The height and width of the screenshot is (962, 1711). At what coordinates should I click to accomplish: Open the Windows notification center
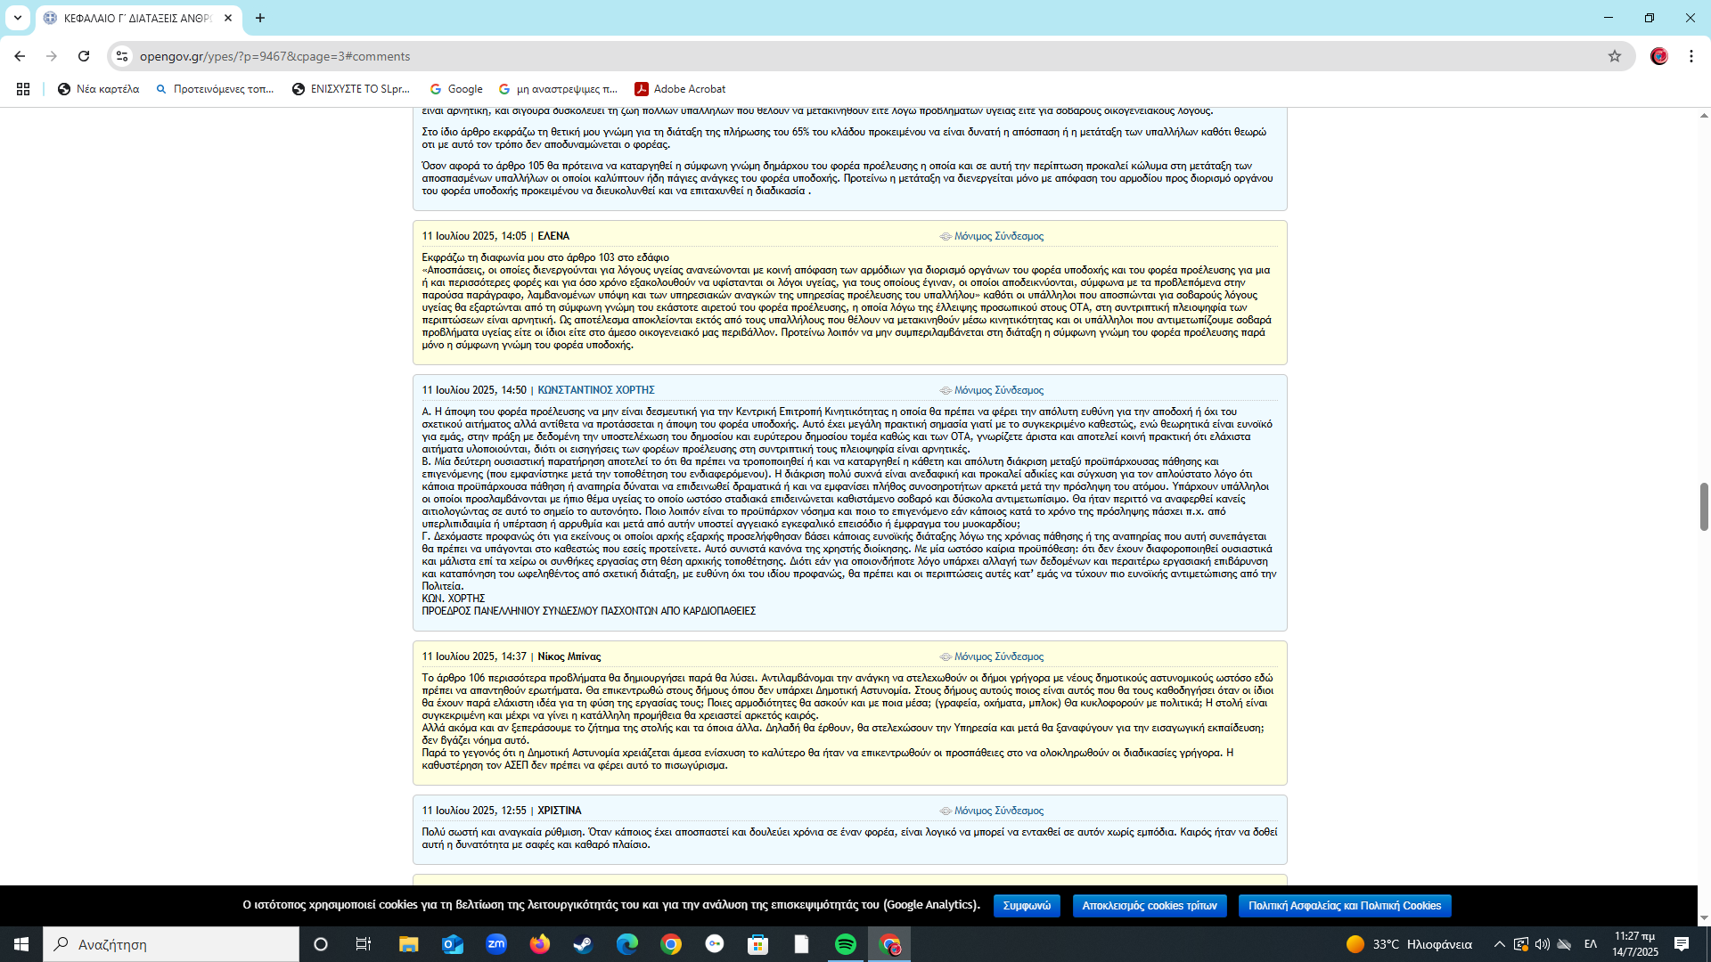1682,944
